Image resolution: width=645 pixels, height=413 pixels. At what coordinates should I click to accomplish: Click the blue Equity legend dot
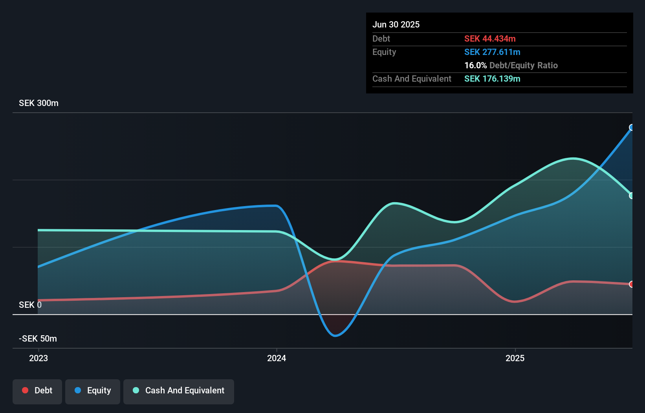click(x=78, y=390)
